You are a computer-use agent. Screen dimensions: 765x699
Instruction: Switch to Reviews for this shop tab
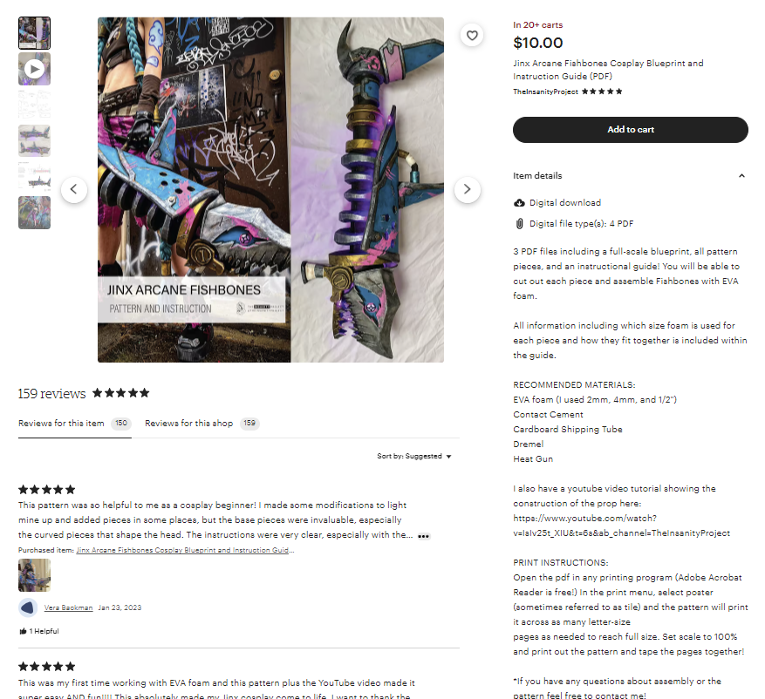pos(202,423)
